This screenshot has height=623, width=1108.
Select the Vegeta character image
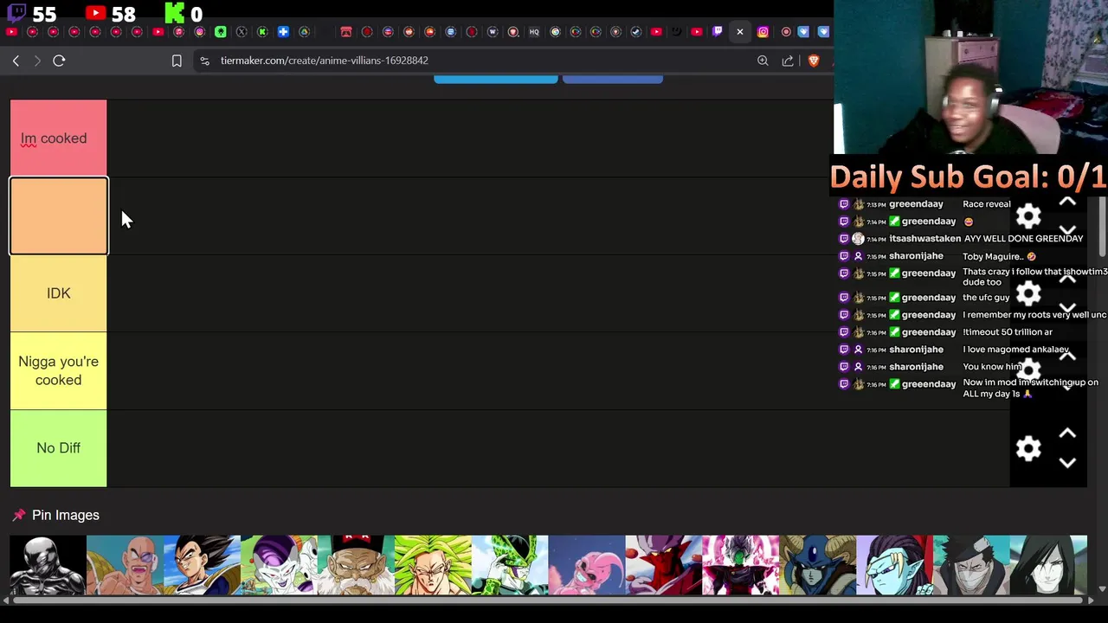(x=202, y=565)
